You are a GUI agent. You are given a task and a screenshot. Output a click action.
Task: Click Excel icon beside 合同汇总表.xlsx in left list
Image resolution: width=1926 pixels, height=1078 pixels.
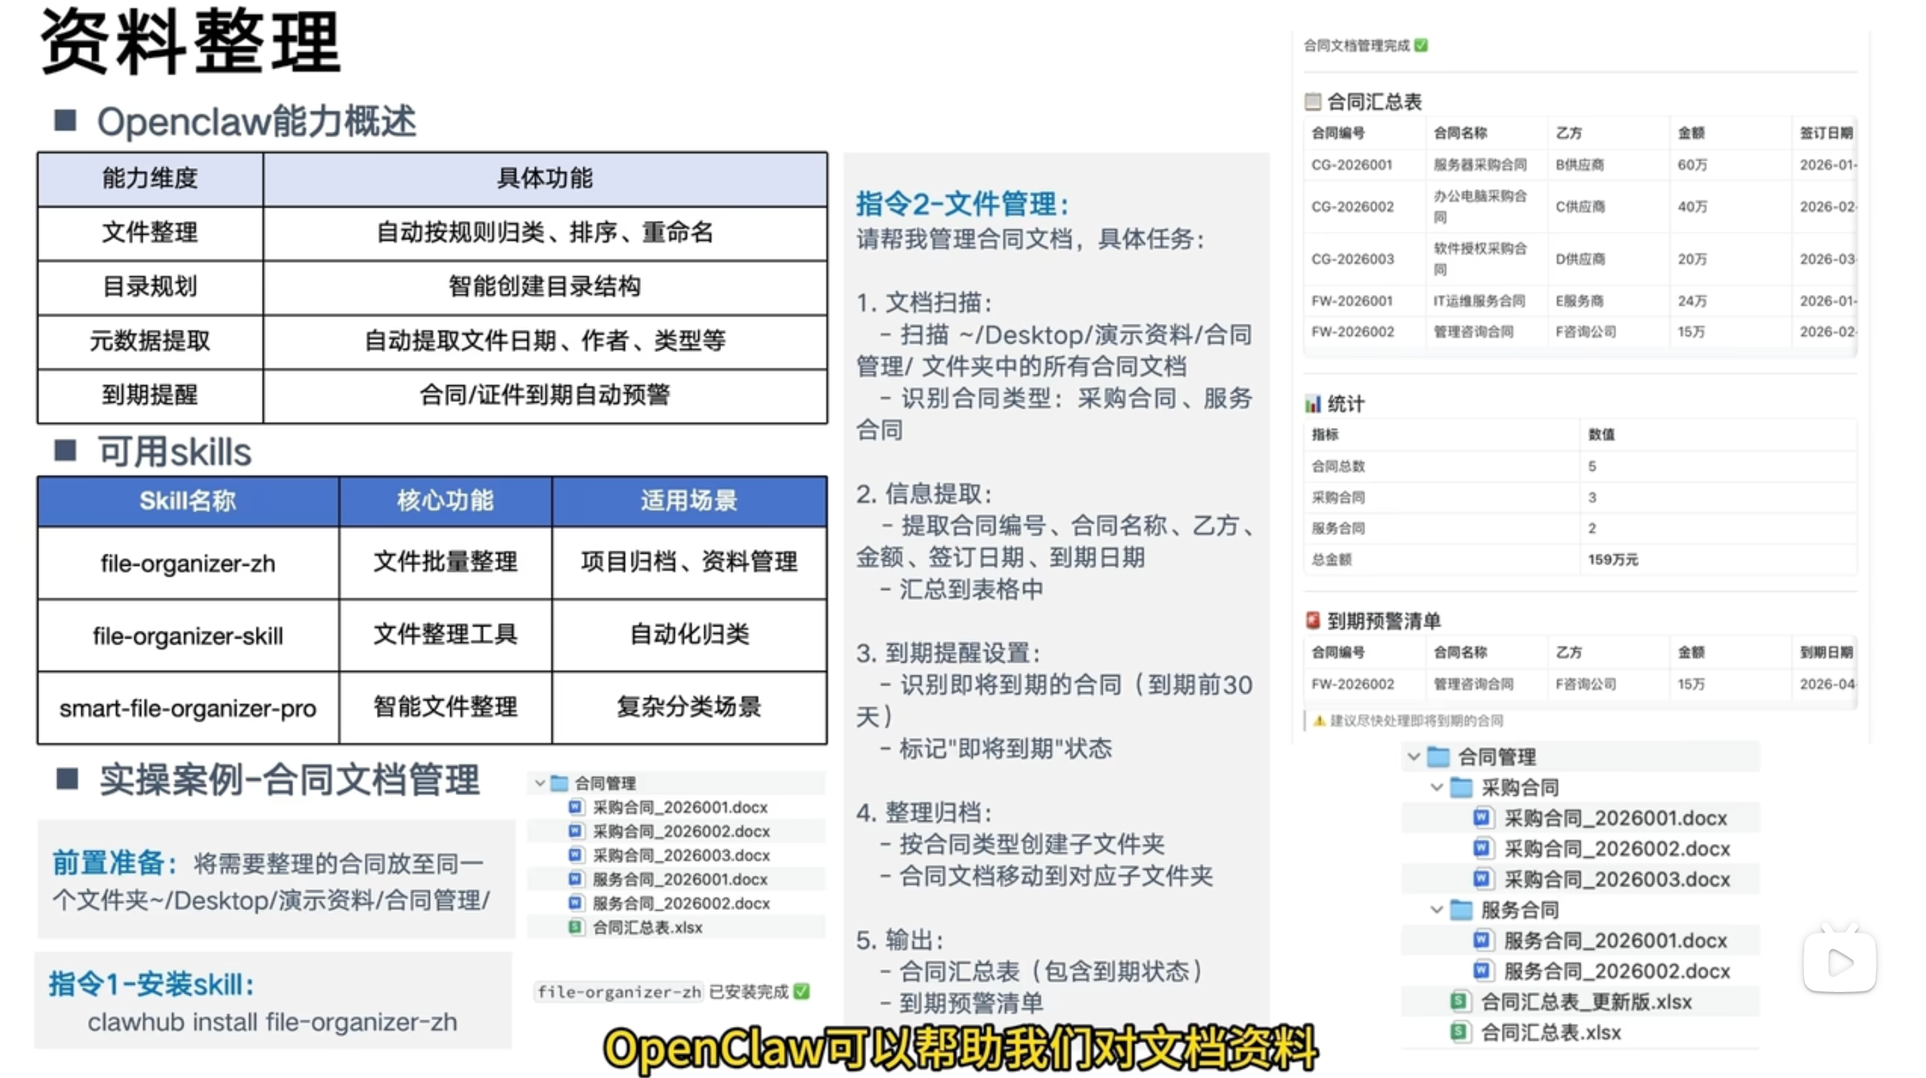pyautogui.click(x=575, y=927)
